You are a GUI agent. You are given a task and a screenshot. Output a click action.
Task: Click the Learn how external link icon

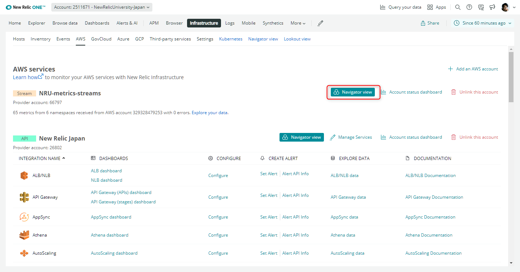click(x=41, y=76)
